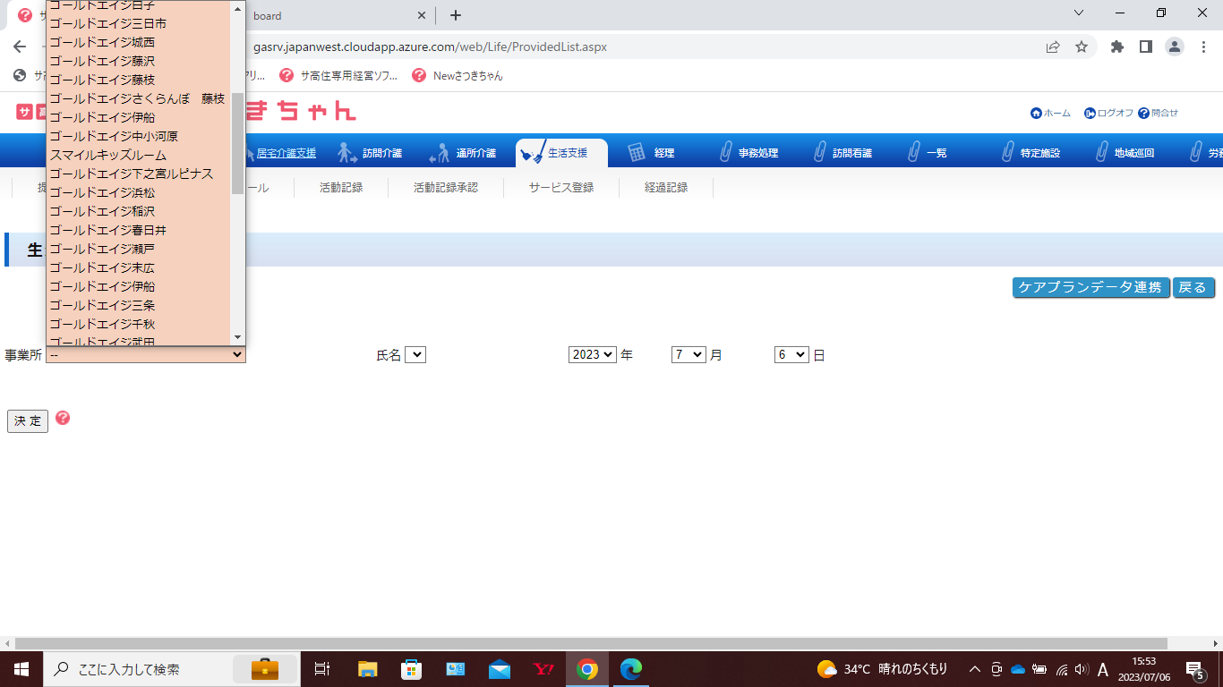1223x687 pixels.
Task: Expand the 2023 year dropdown
Action: pos(593,355)
